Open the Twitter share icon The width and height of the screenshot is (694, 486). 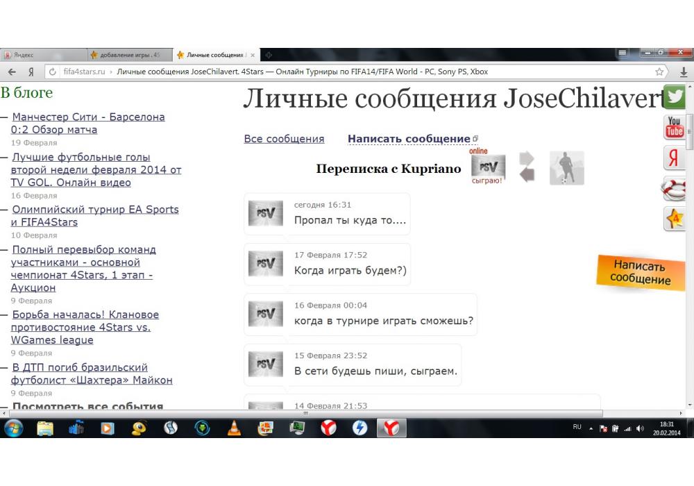tap(675, 97)
